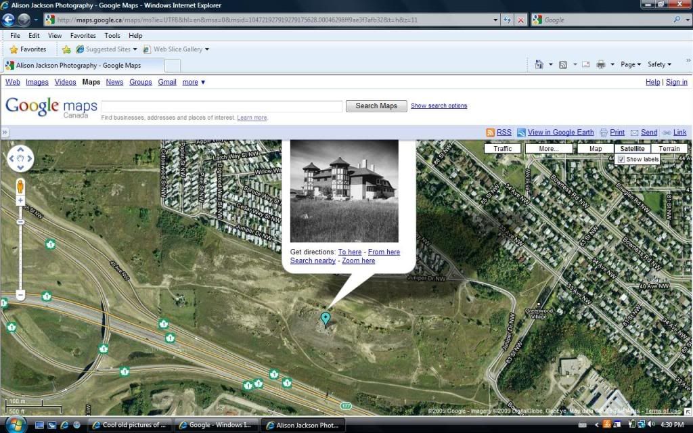Click the RSS Feeds icon in command bar
This screenshot has width=693, height=433.
pos(562,64)
